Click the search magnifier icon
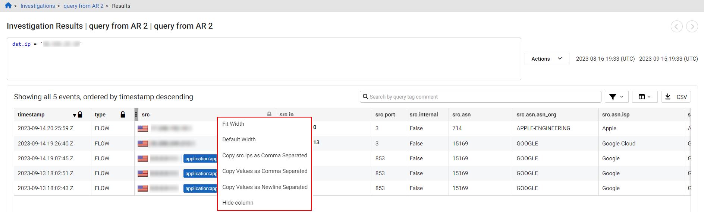Viewport: 704px width, 212px height. (x=365, y=97)
